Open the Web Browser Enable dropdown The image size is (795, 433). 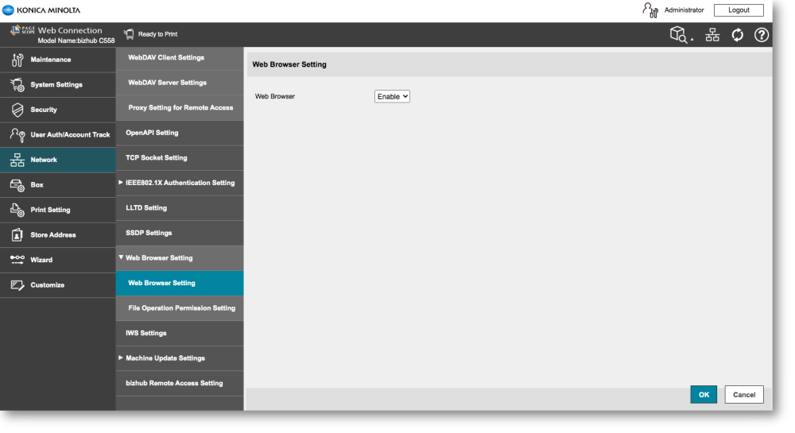(x=392, y=96)
